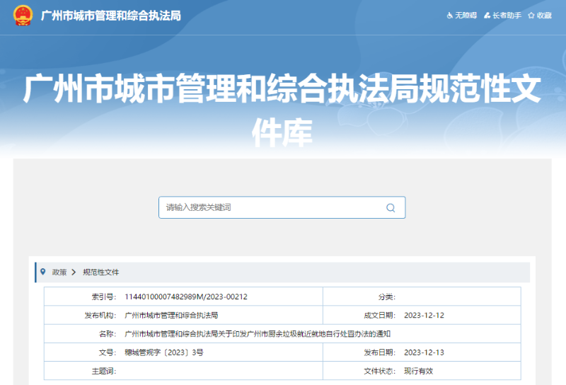The width and height of the screenshot is (566, 385).
Task: Click the 广州市城市管理和综合执法局 header site title
Action: (x=111, y=16)
